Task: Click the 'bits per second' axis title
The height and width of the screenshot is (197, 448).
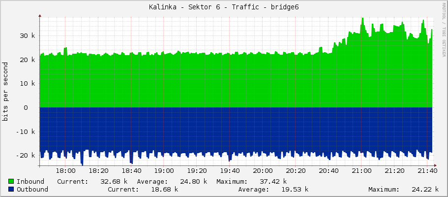Action: coord(5,92)
